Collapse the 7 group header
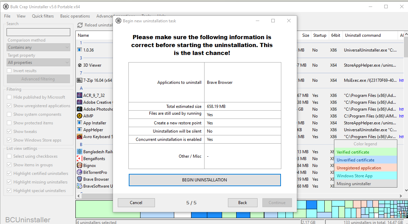This screenshot has width=408, height=224. [x=81, y=73]
